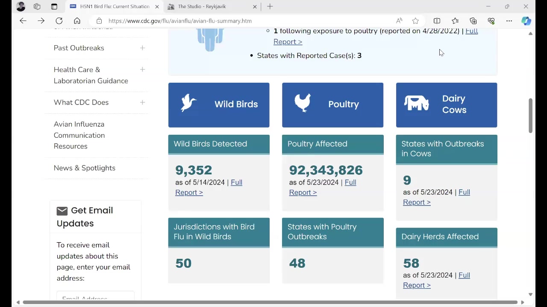Viewport: 547px width, 307px height.
Task: Click Read Aloud icon in address bar
Action: tap(399, 21)
